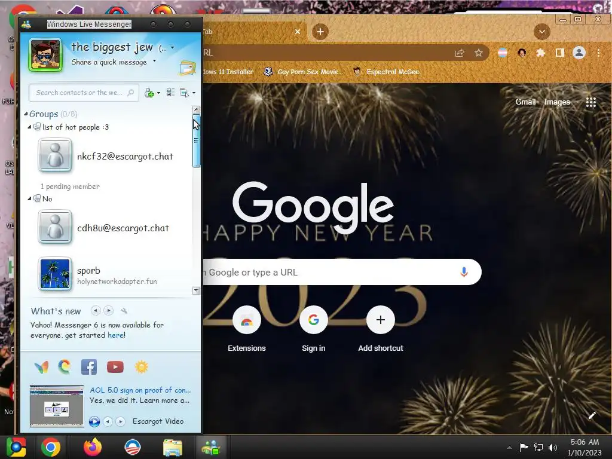Viewport: 612px width, 459px height.
Task: Go to next Escargot video
Action: [121, 421]
